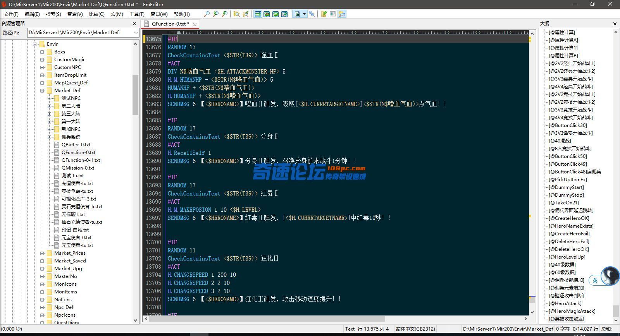Open the 宏(M) menu
Image resolution: width=620 pixels, height=336 pixels.
coord(117,14)
